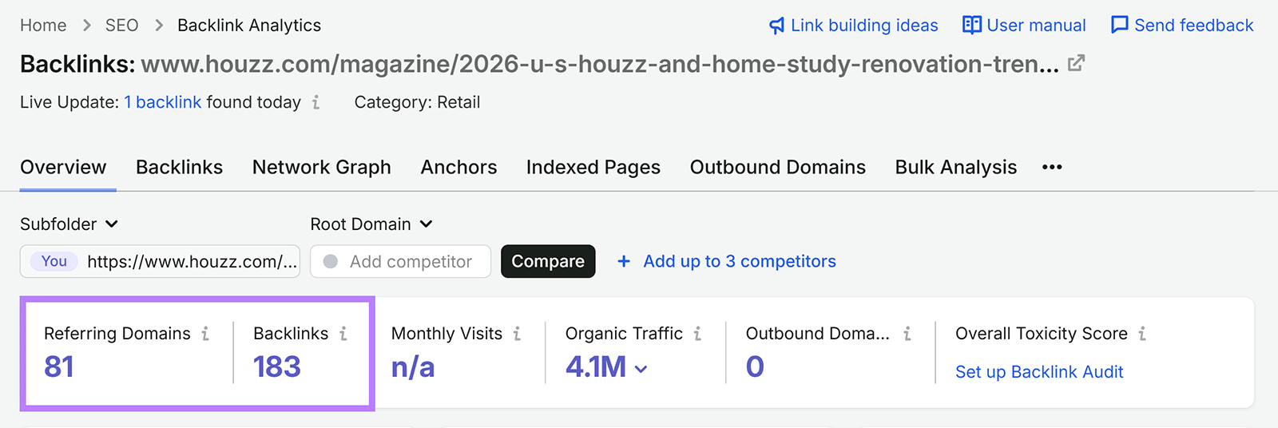Screen dimensions: 1278x428
Task: Click the Send feedback link
Action: 1194,26
